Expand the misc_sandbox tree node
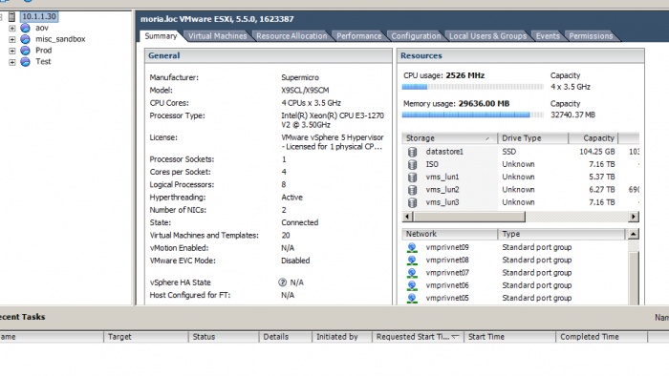 11,39
